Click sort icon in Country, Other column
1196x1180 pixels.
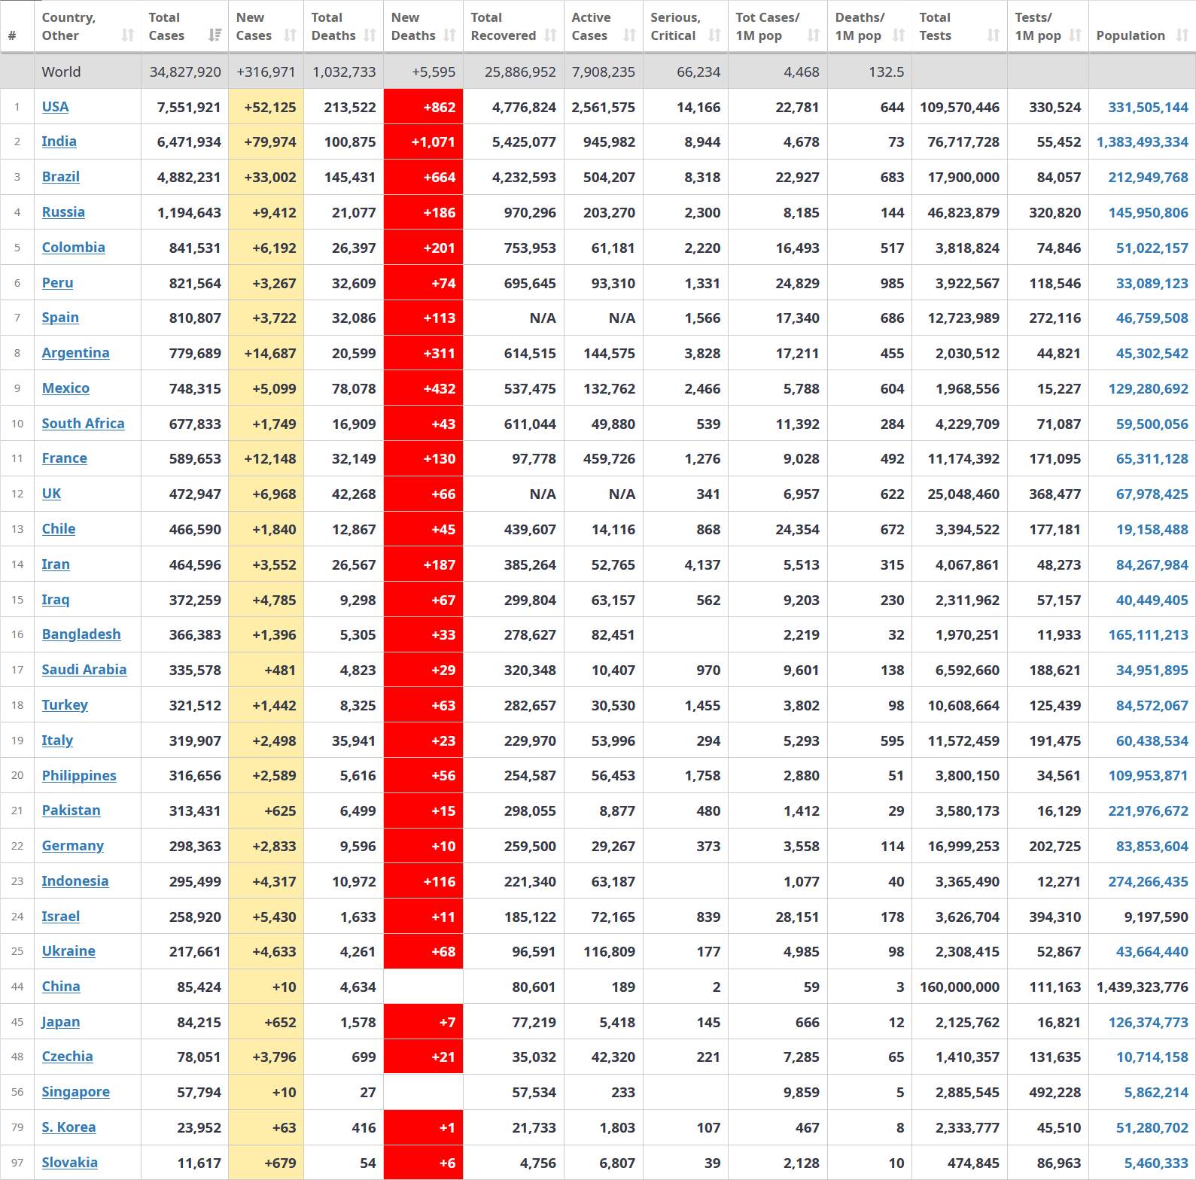[x=128, y=35]
